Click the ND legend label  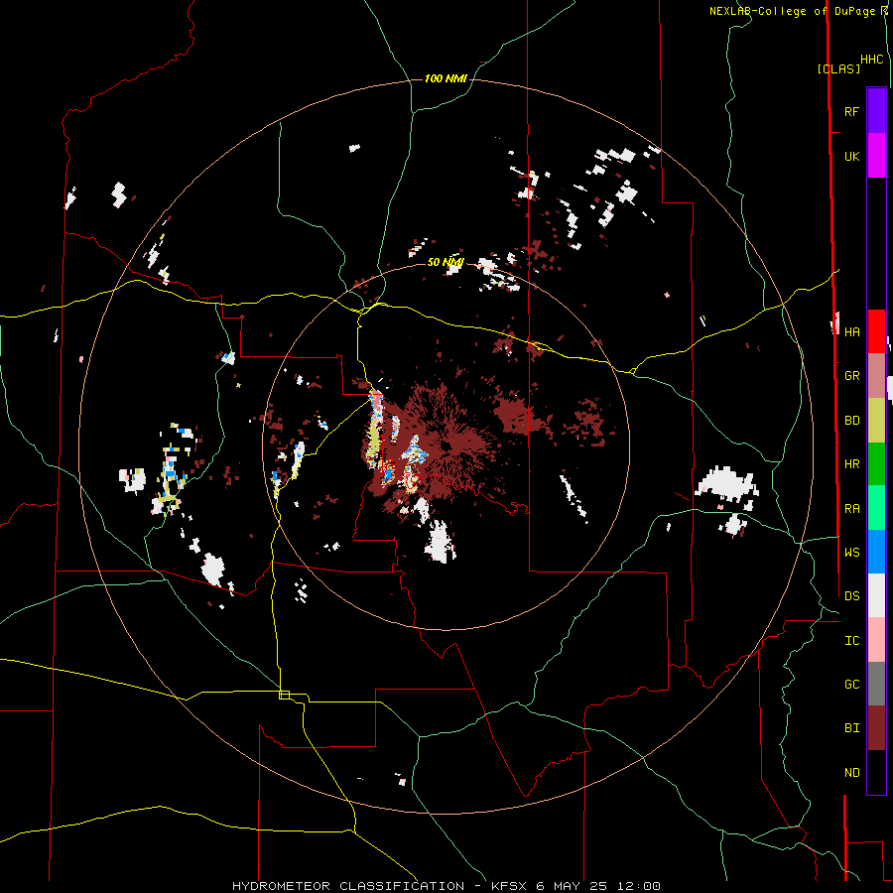tap(851, 772)
